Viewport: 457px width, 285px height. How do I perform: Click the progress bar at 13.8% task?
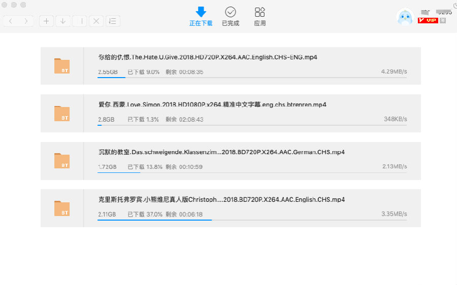click(252, 172)
